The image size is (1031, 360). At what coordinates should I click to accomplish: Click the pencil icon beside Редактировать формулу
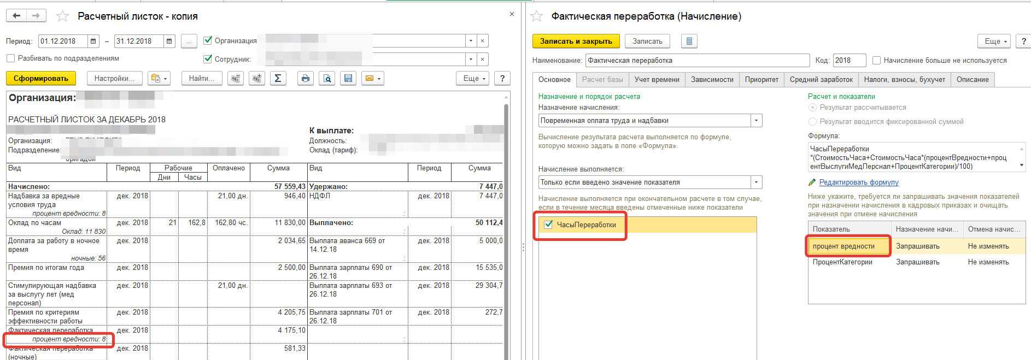click(812, 182)
